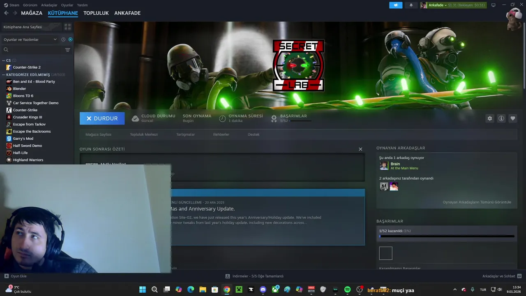
Task: Select Escape from Tarkov
Action: point(29,124)
